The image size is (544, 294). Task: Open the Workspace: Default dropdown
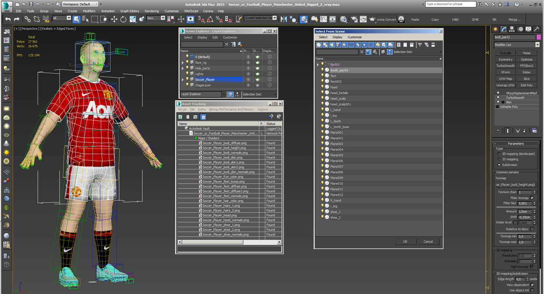(80, 4)
